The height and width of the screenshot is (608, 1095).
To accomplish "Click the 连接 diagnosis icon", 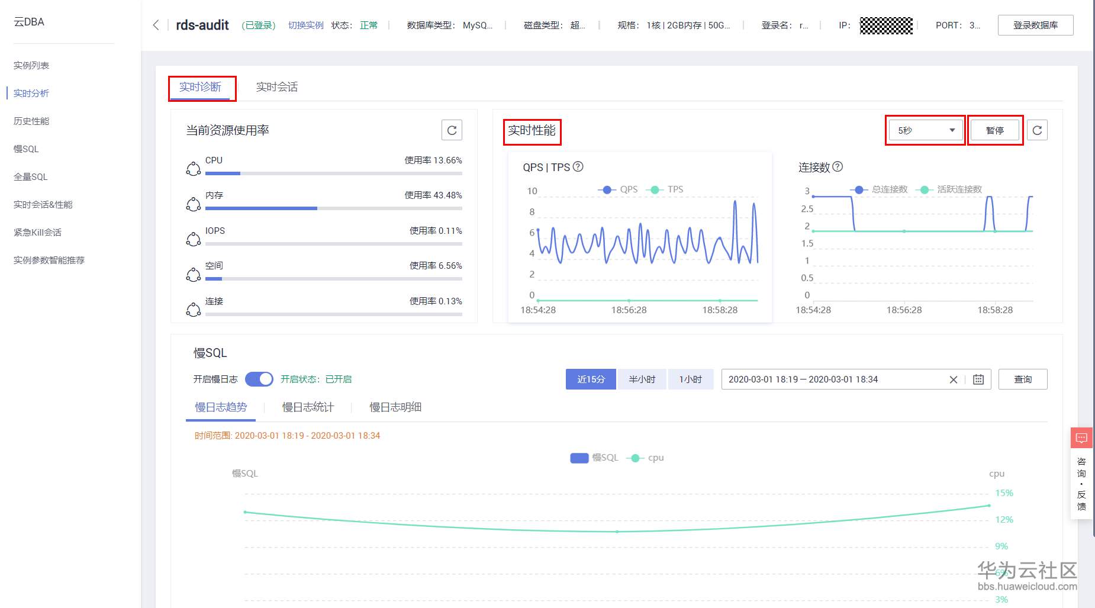I will 194,309.
